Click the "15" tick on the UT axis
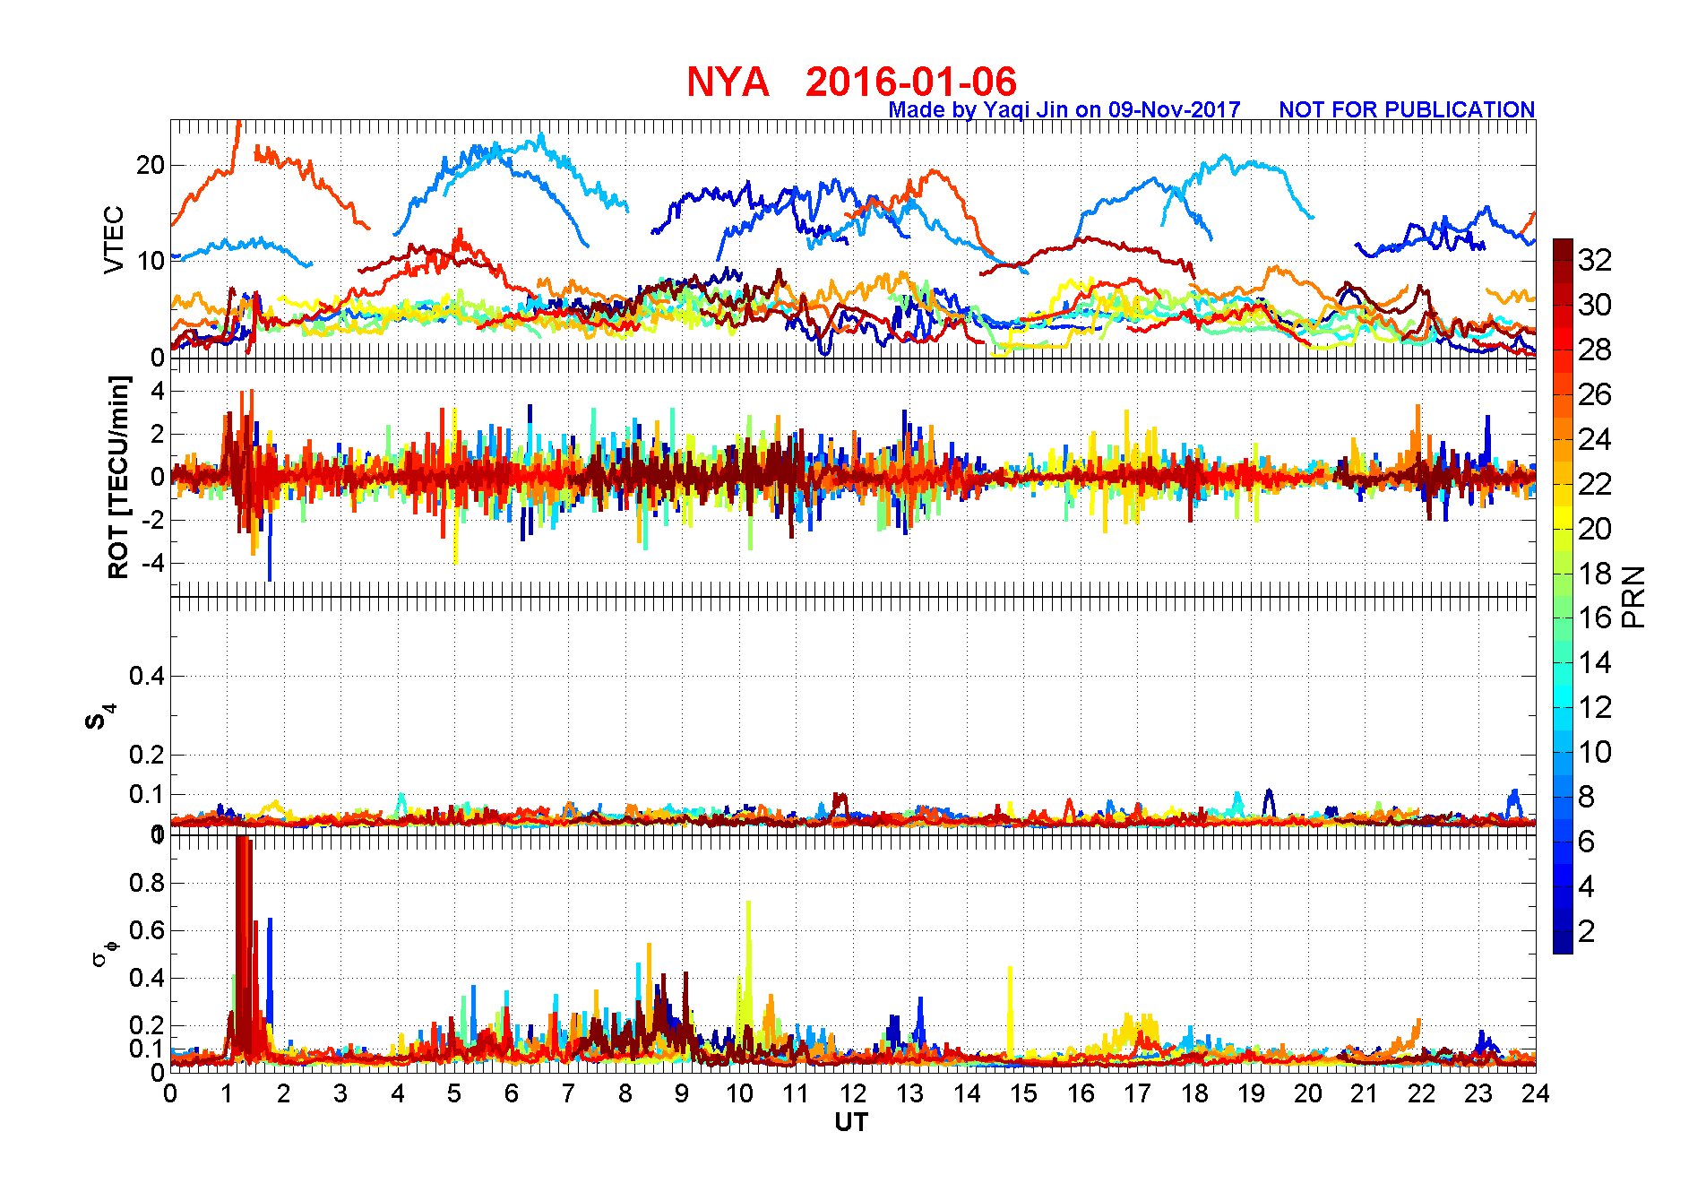 pos(1024,1093)
